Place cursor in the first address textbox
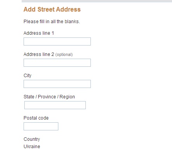172x152 pixels. [57, 41]
